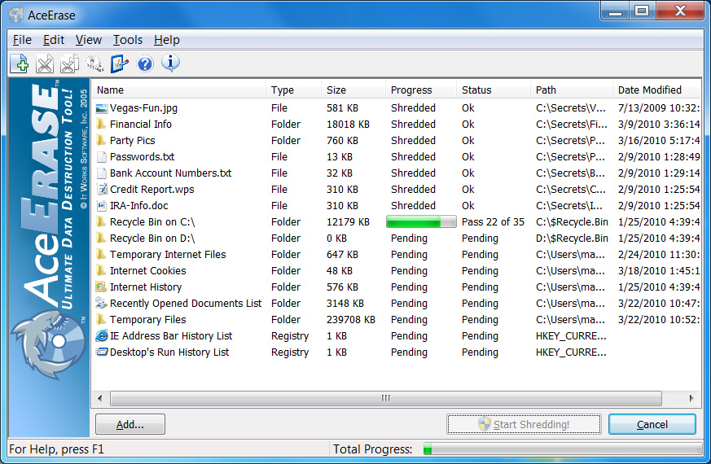Click the scrollbar left arrow

99,398
